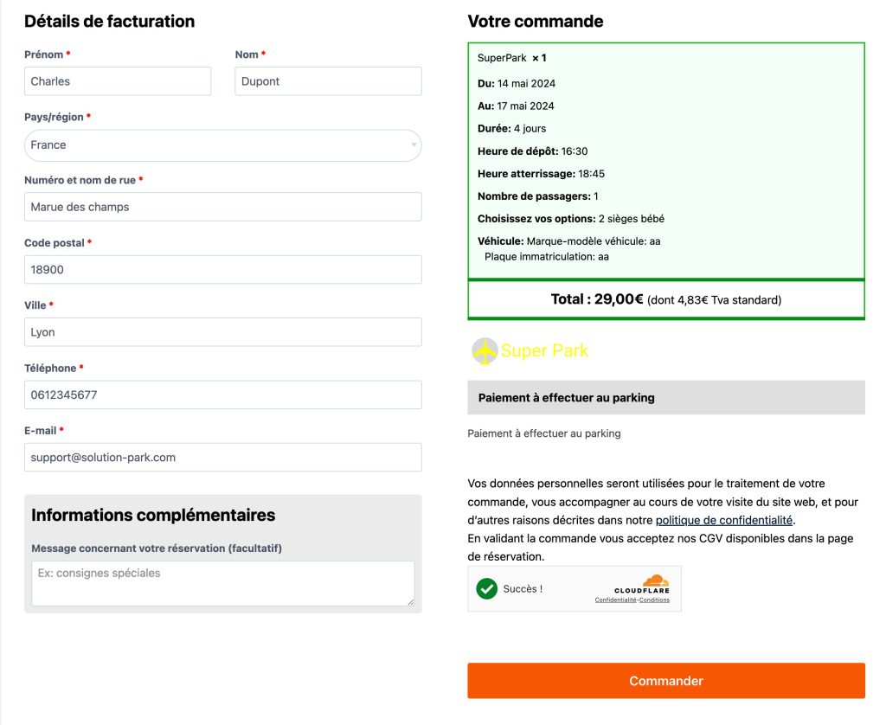Click the Super Park yellow logo text
The image size is (886, 725).
point(544,351)
